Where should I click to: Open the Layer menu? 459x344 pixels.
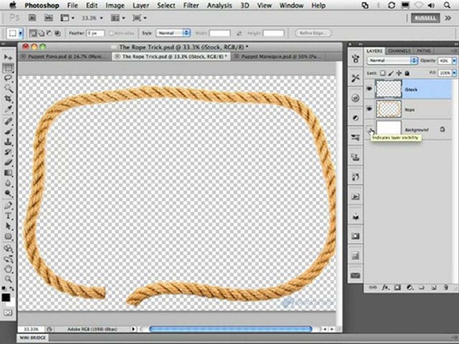141,5
